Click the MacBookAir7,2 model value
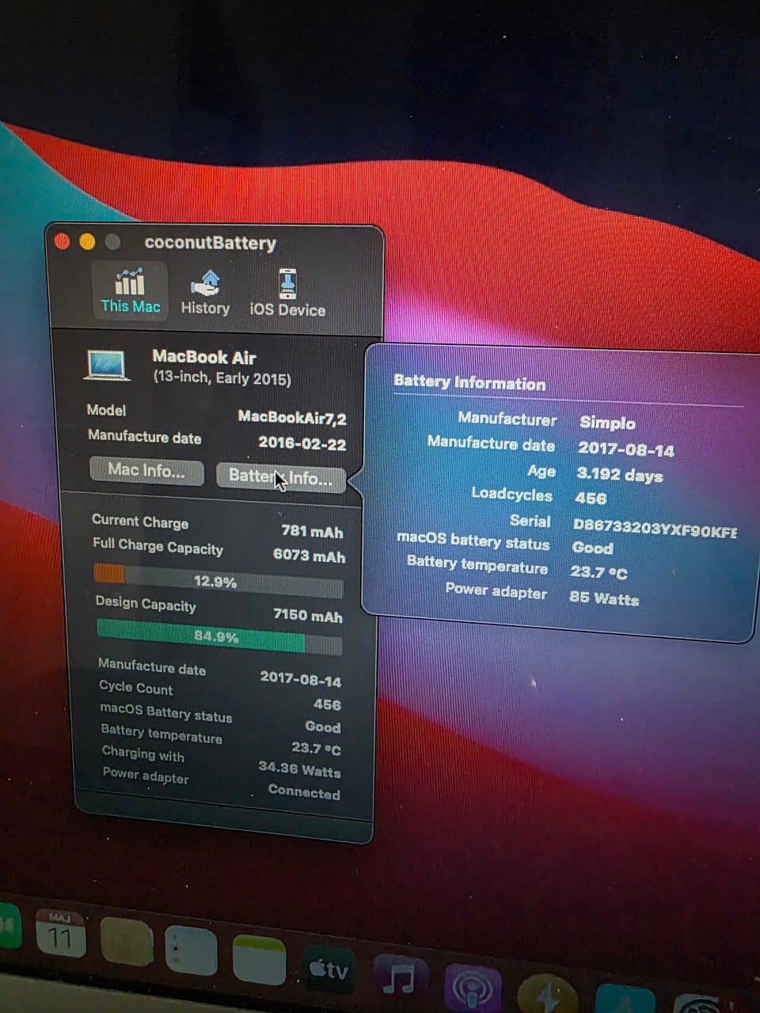Screen dimensions: 760x1013 point(292,417)
